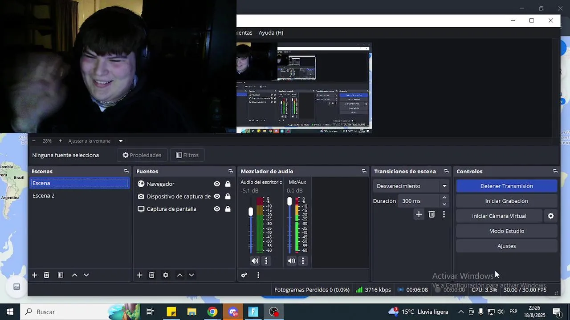
Task: Hide the Captura de pantalla source
Action: (217, 209)
